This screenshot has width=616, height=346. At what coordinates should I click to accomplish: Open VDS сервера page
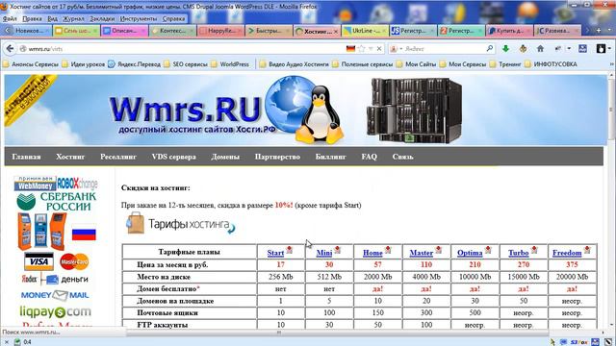point(173,157)
